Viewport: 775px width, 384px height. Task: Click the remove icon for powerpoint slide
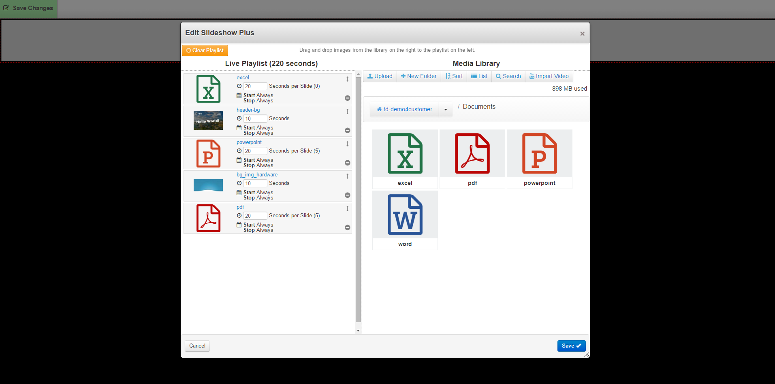click(x=347, y=163)
